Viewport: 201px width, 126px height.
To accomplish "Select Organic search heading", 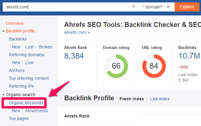I will pyautogui.click(x=21, y=95).
